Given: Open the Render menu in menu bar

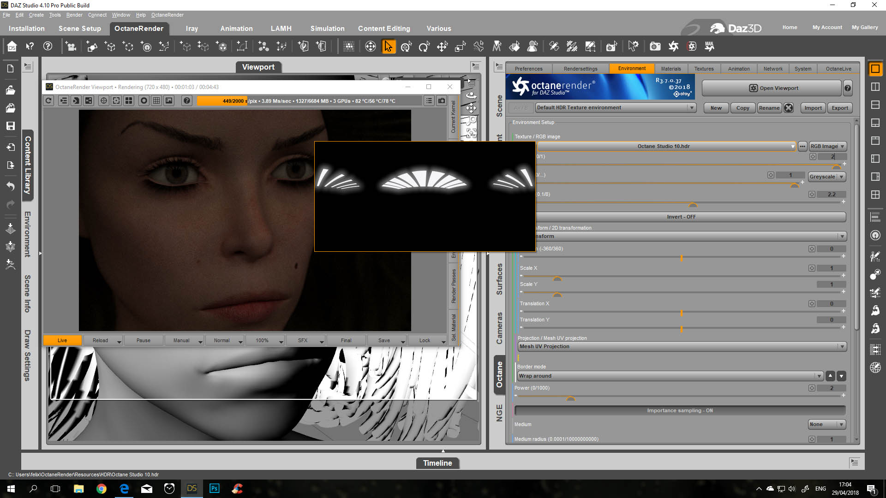Looking at the screenshot, I should (x=74, y=15).
